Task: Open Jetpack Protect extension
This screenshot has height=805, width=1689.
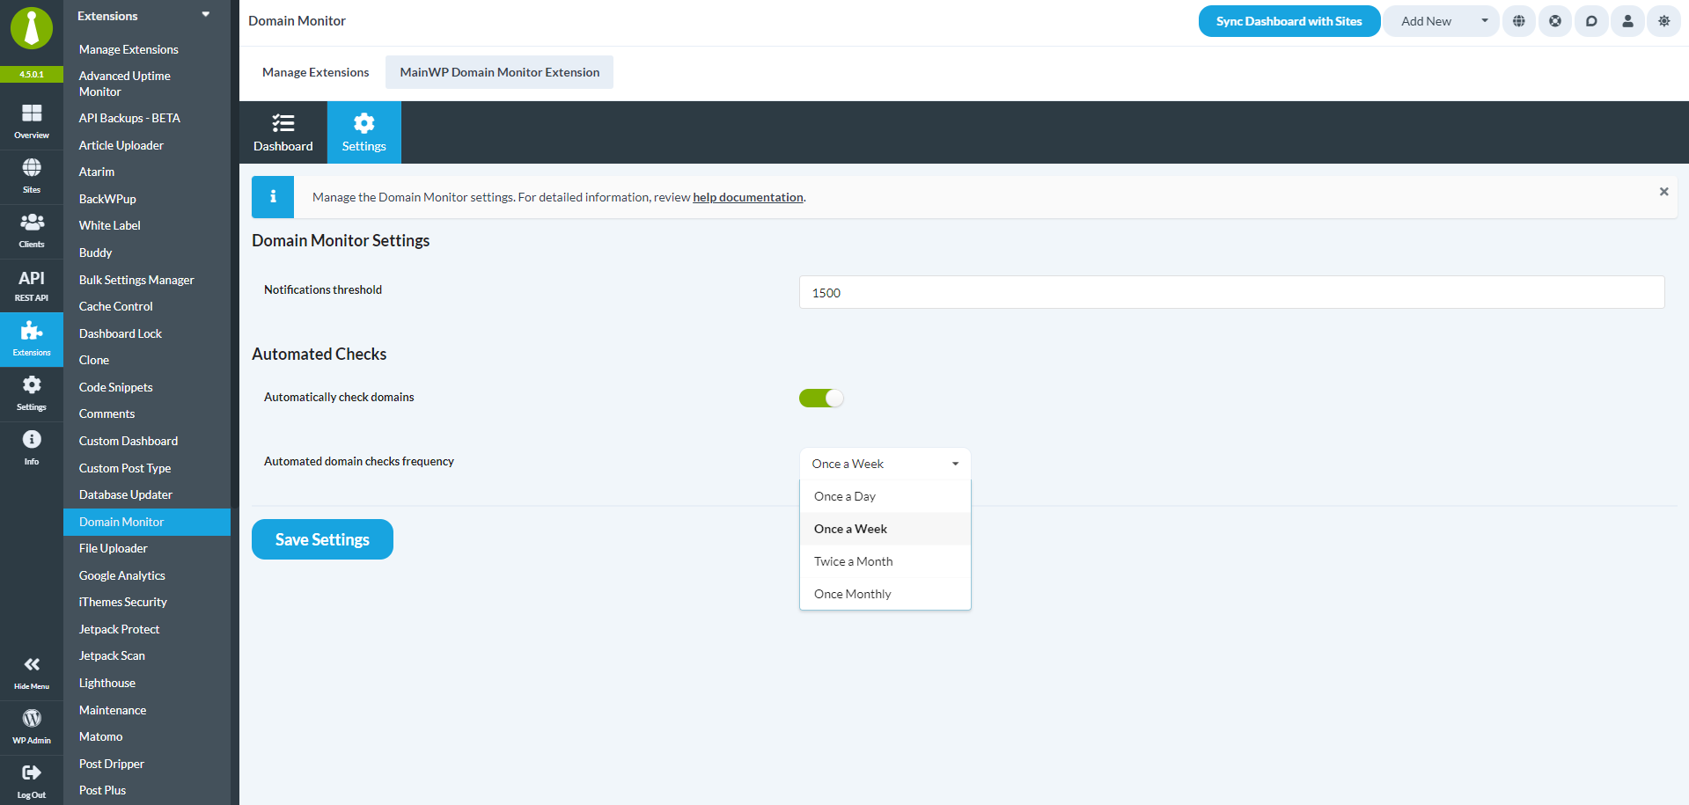Action: 120,629
